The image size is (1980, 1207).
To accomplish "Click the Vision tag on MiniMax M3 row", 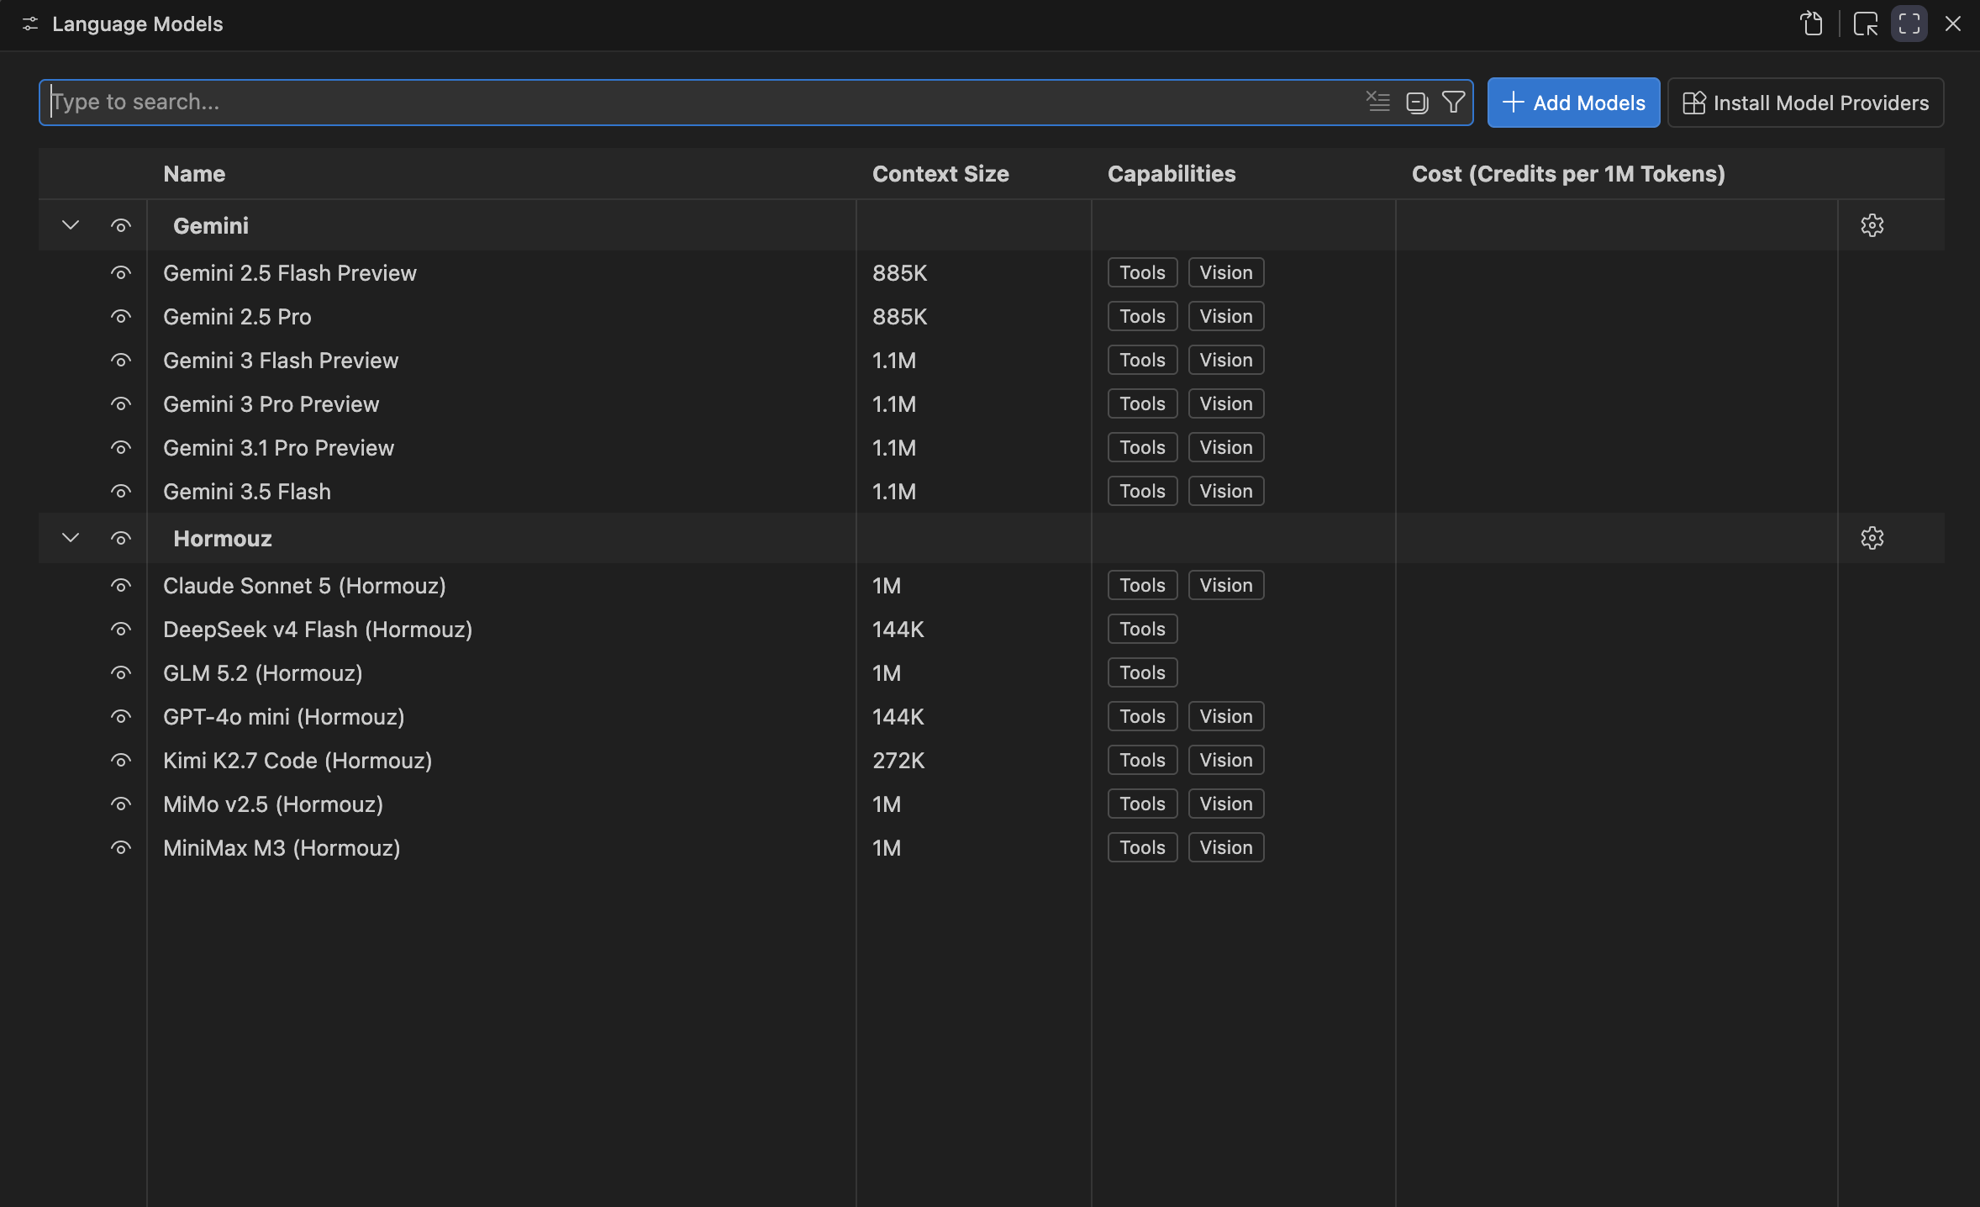I will 1226,847.
